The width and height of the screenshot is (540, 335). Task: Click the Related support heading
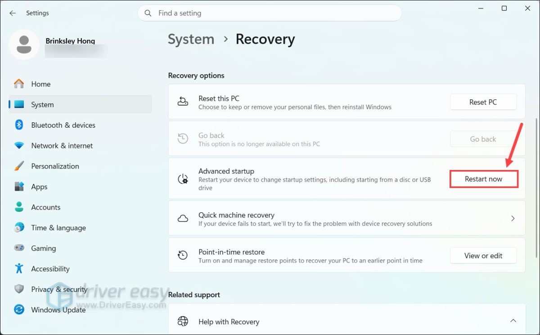point(194,295)
